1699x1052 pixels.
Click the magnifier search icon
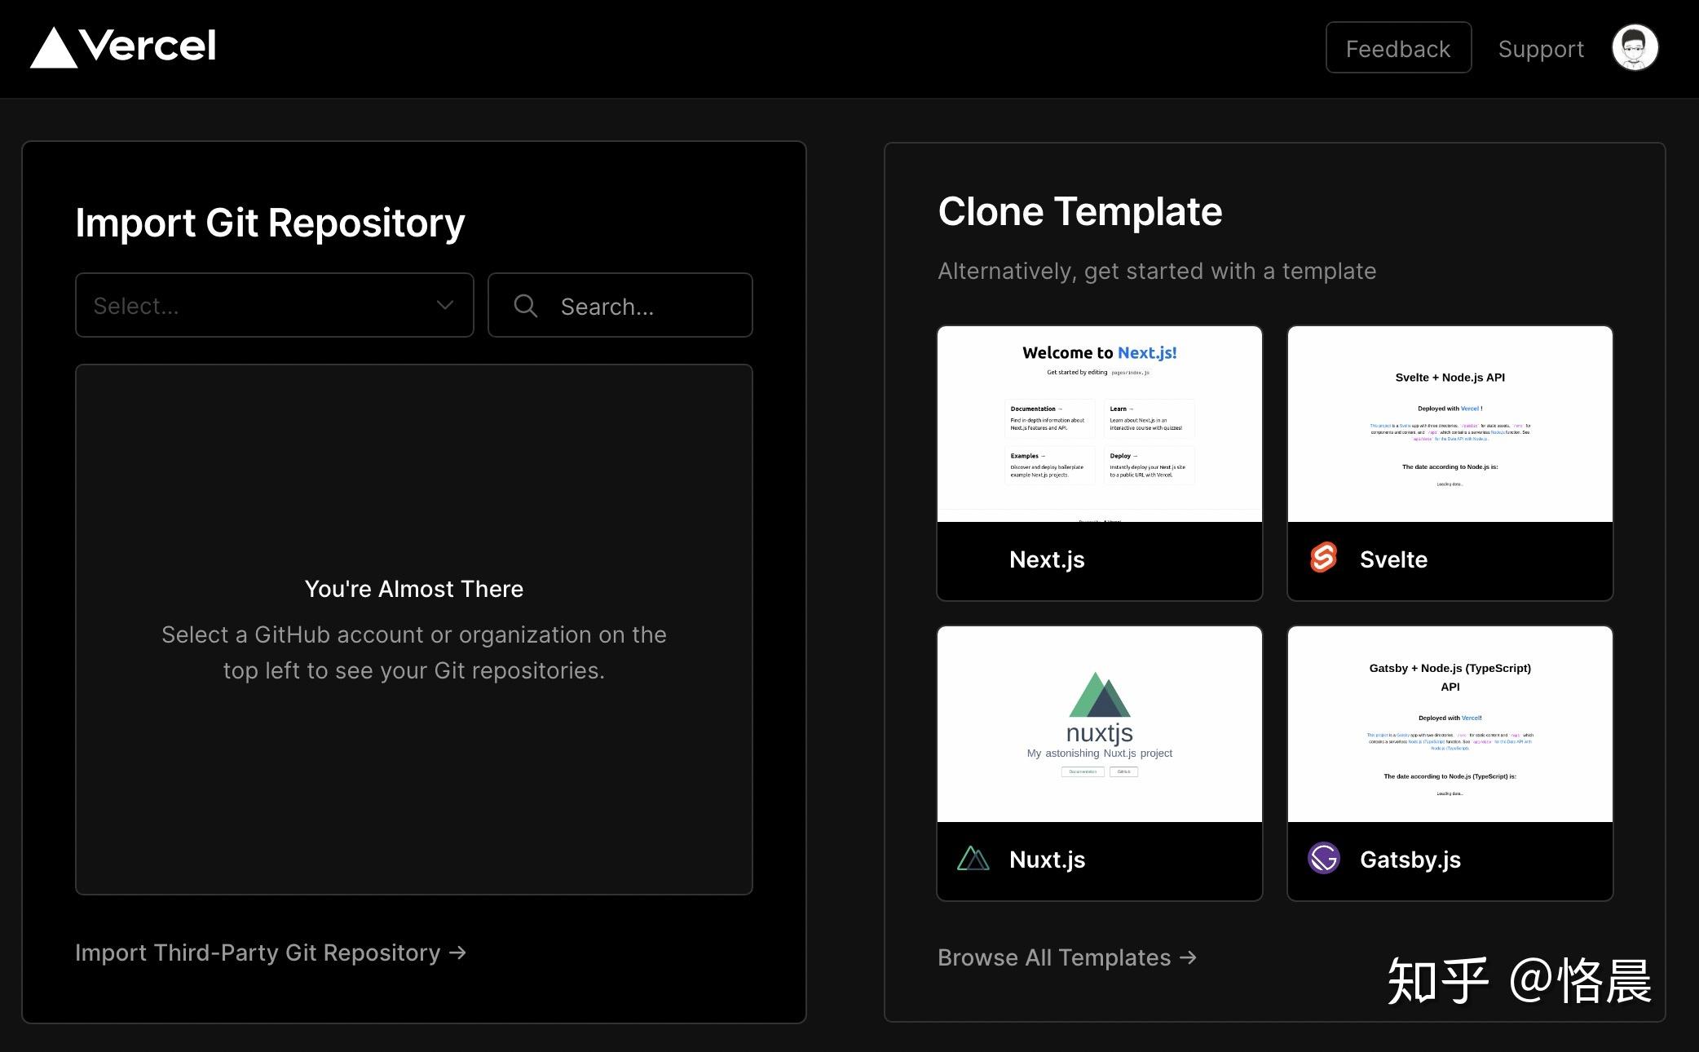(x=526, y=306)
